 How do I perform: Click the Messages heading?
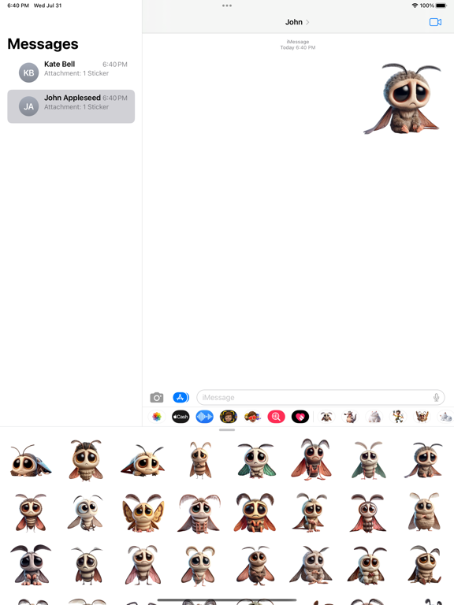43,44
